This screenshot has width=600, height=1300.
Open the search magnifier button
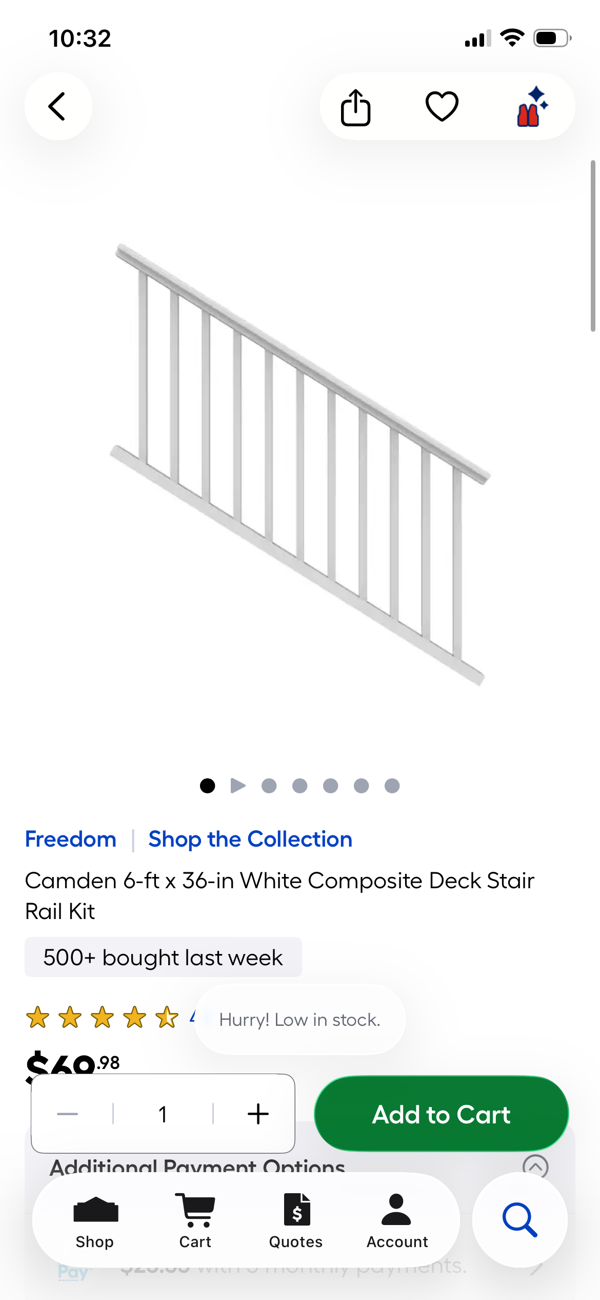pyautogui.click(x=519, y=1219)
